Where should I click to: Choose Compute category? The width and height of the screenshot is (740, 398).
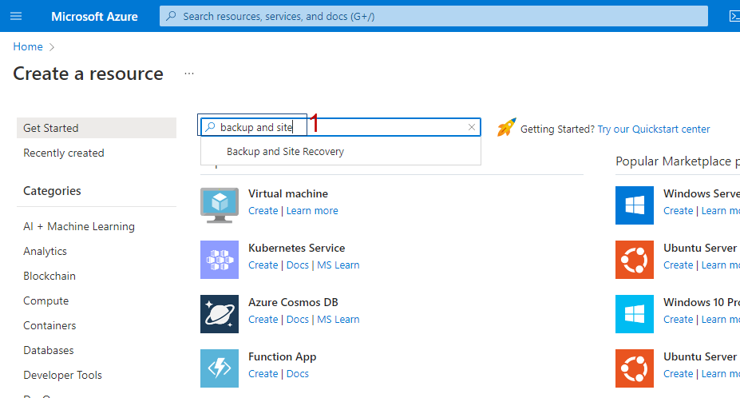point(46,301)
